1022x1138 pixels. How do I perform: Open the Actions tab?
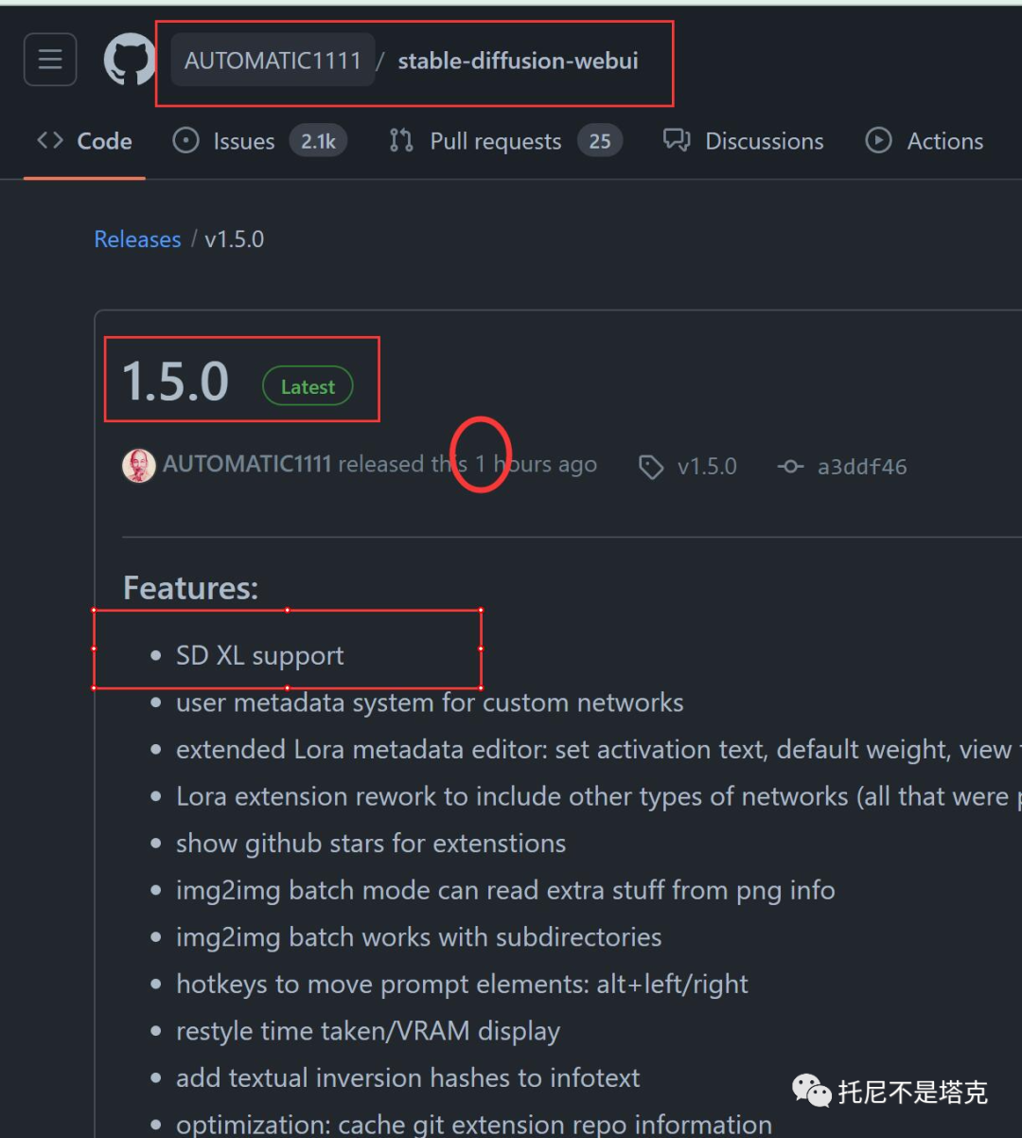(x=925, y=141)
